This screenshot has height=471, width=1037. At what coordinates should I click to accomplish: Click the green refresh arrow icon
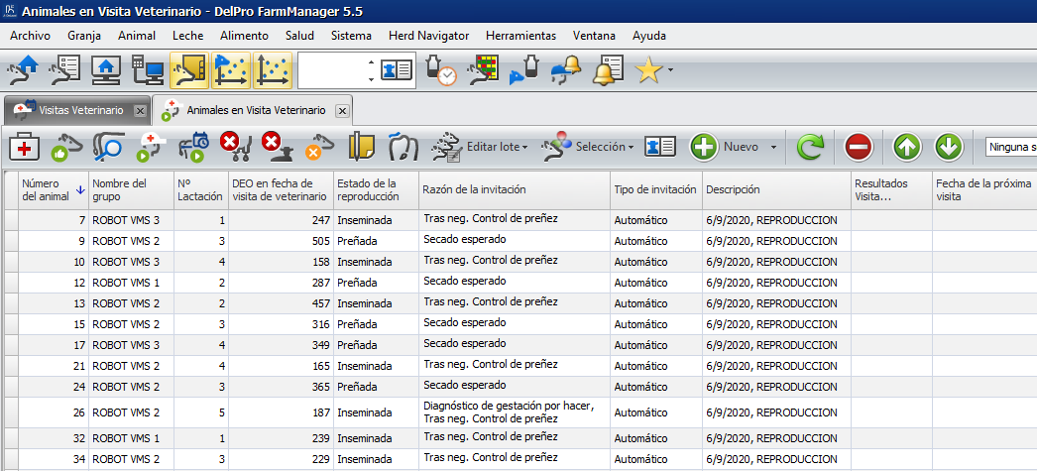(x=810, y=147)
